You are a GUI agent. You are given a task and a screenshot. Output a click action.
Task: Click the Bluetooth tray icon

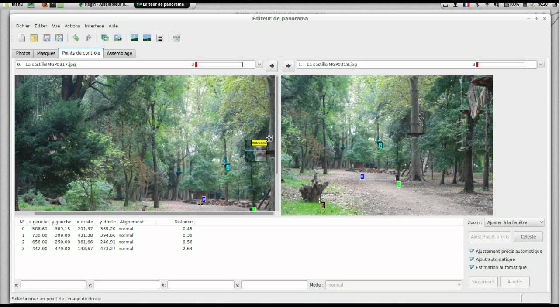(477, 4)
